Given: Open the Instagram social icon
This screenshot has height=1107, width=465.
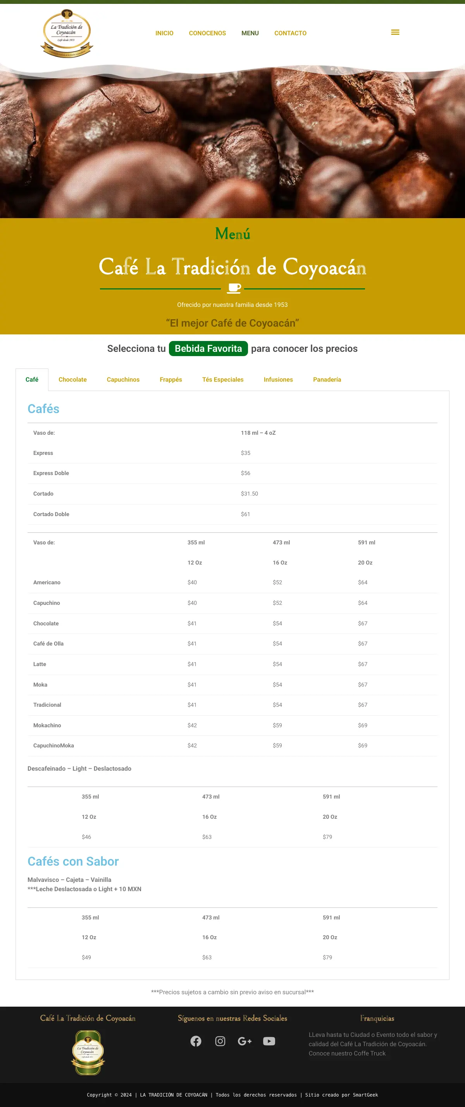Looking at the screenshot, I should [220, 1041].
